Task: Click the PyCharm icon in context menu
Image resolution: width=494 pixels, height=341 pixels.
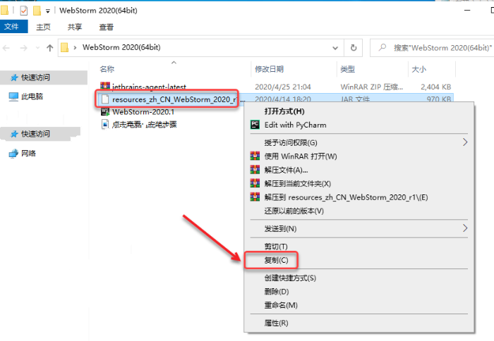Action: (255, 125)
